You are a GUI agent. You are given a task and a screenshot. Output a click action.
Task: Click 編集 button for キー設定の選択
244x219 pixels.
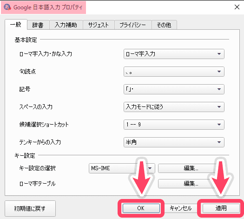191,168
